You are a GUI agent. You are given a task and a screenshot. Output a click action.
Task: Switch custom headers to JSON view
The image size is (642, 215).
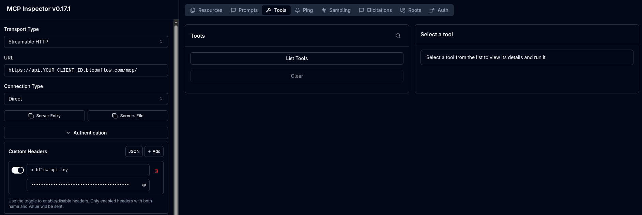pos(134,151)
